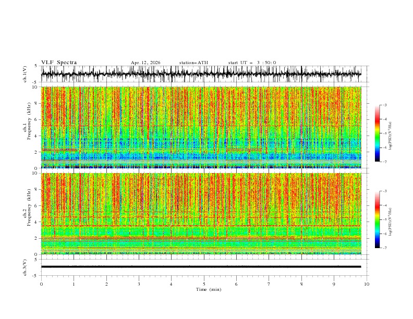Viewport: 413px width, 319px height.
Task: Click the ch.1 voltage waveform trace
Action: tap(201, 74)
